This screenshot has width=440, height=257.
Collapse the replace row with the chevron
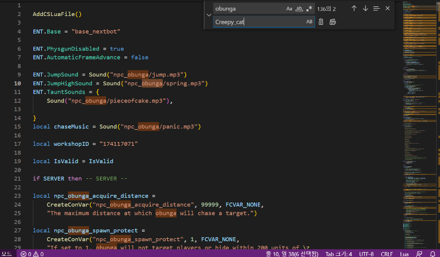point(209,15)
